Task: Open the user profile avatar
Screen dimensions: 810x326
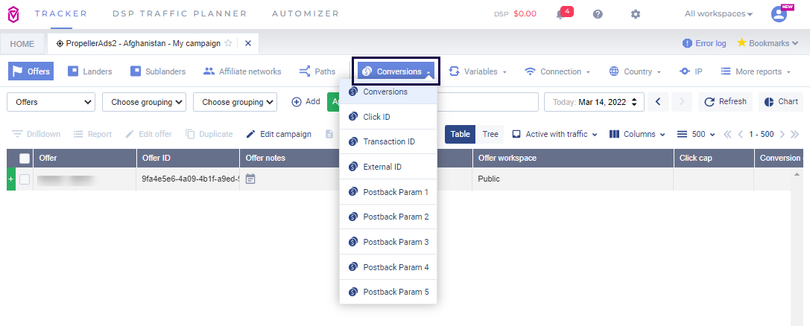Action: (779, 14)
